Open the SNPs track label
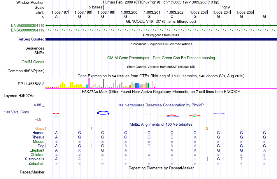 point(39,53)
